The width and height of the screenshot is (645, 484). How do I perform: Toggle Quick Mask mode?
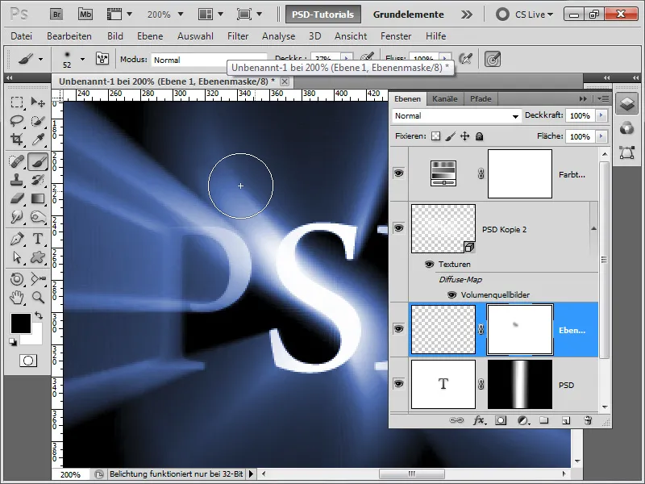tap(28, 361)
